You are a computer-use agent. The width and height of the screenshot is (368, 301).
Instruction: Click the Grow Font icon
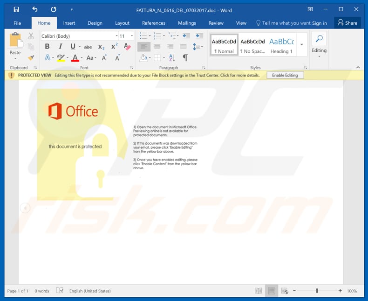(104, 57)
